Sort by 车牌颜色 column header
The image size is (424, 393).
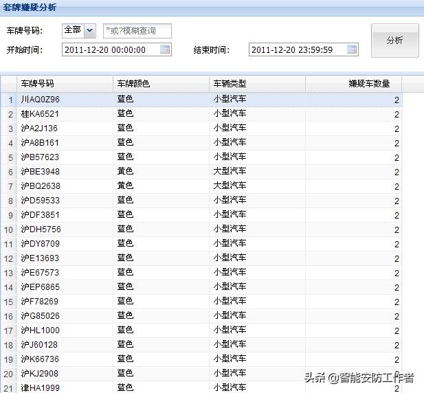coord(161,84)
